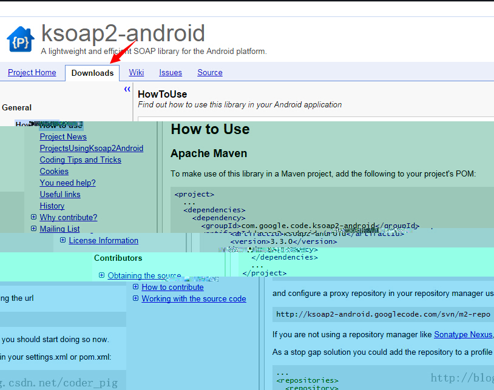Open the Project Home tab
This screenshot has width=494, height=390.
pyautogui.click(x=32, y=72)
